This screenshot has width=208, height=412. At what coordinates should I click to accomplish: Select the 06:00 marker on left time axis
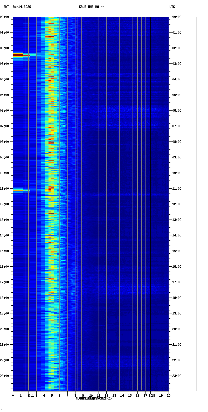[x=4, y=111]
